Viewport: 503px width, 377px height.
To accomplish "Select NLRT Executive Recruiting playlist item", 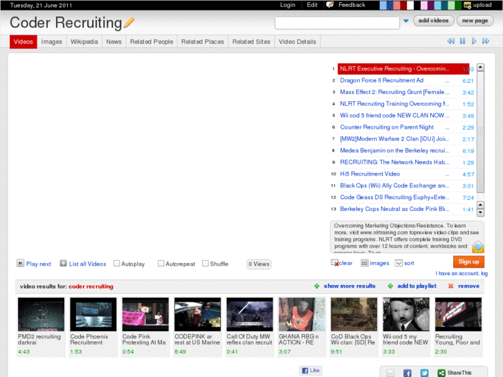I will [403, 68].
